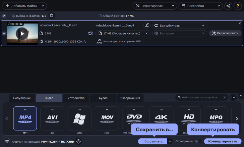
Task: Delete selected files with trash icon
Action: 51,15
